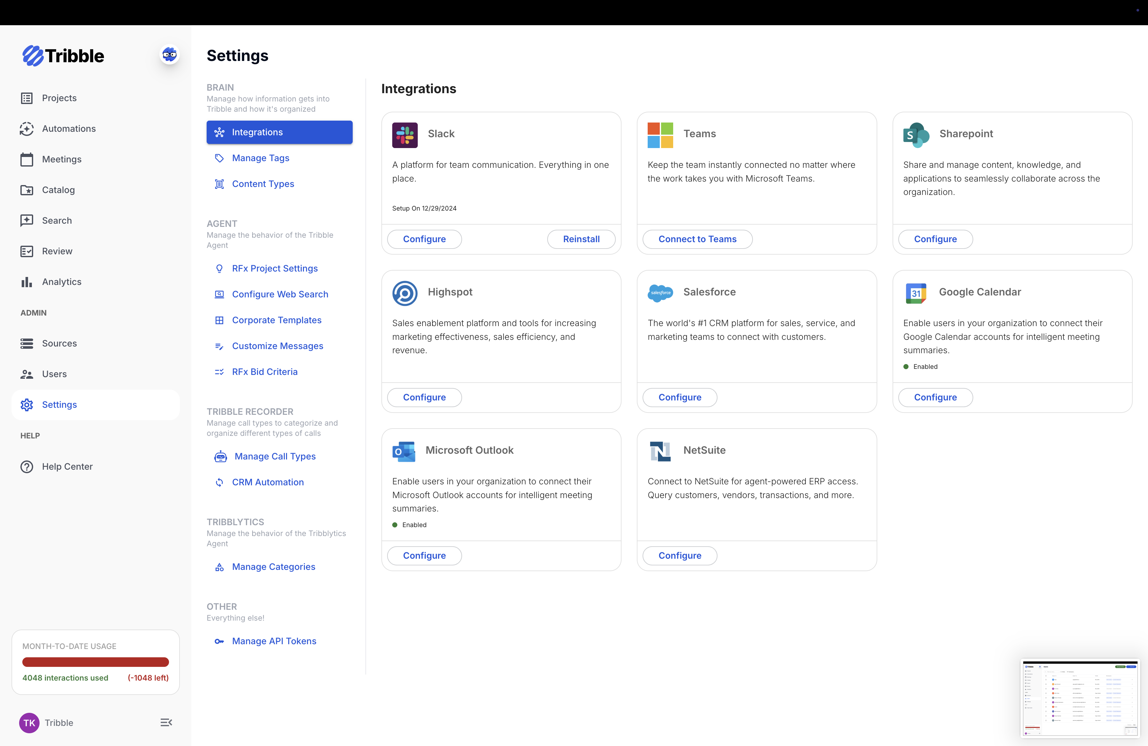Click the Sharepoint logo icon
Screen dimensions: 1148x746
pyautogui.click(x=916, y=135)
